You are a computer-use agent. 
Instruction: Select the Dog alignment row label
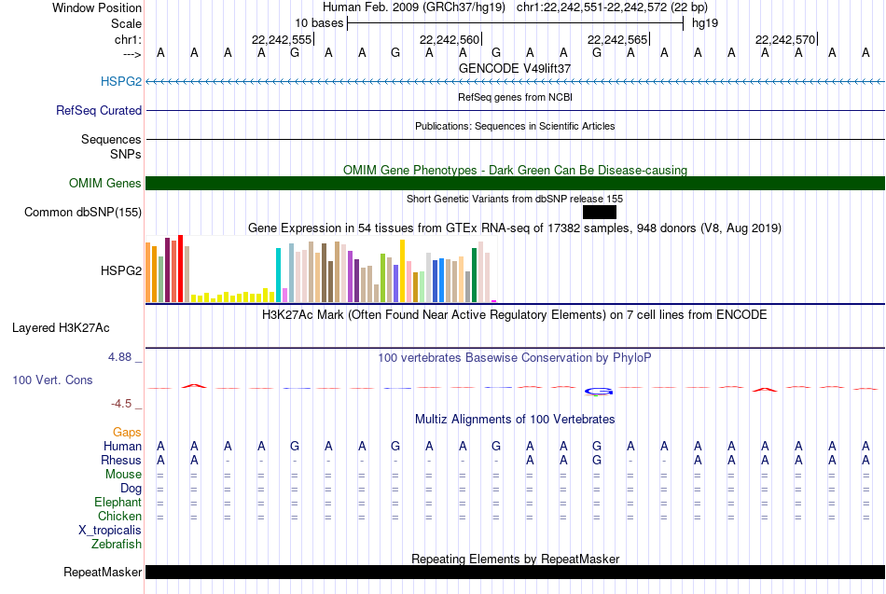pyautogui.click(x=131, y=489)
